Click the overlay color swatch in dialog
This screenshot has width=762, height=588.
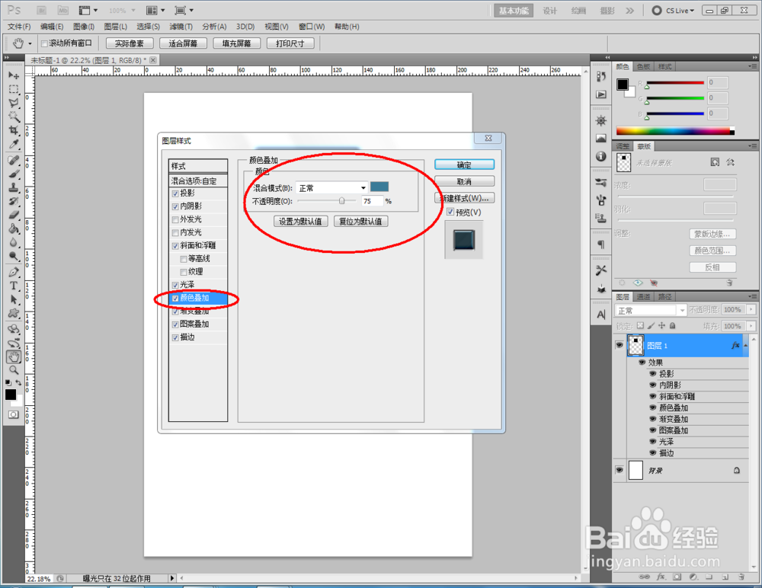pyautogui.click(x=379, y=187)
